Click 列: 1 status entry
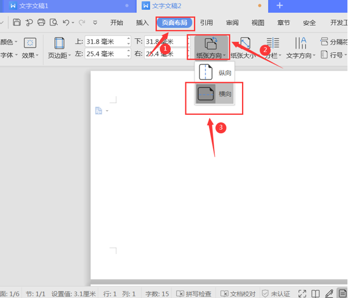Image resolution: width=348 pixels, height=298 pixels. coord(129,294)
